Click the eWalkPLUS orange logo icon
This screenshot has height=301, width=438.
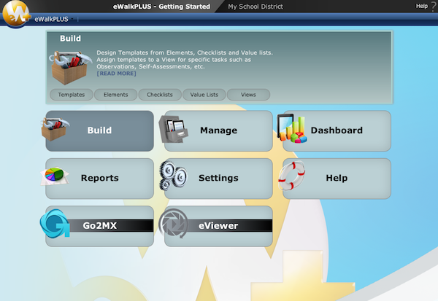16,14
